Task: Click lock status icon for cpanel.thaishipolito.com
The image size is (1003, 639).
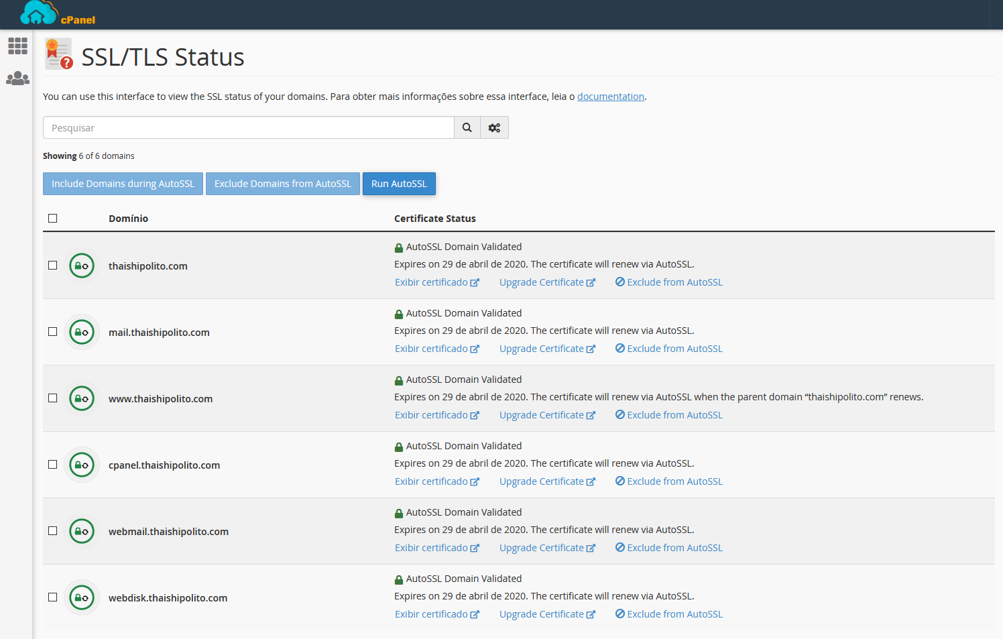Action: [x=82, y=465]
